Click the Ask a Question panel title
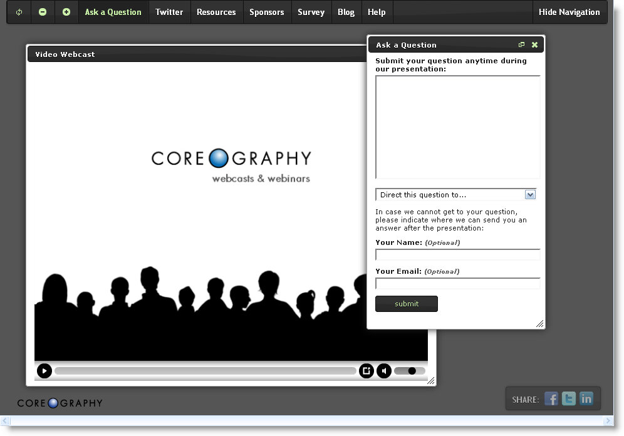This screenshot has height=436, width=624. point(407,45)
